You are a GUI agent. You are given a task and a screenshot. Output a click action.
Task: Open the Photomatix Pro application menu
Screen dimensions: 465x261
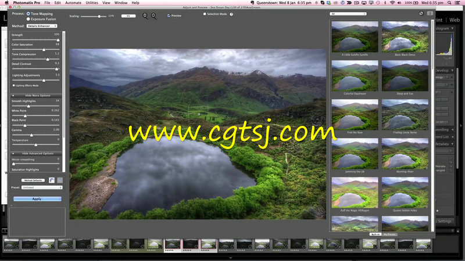(26, 3)
